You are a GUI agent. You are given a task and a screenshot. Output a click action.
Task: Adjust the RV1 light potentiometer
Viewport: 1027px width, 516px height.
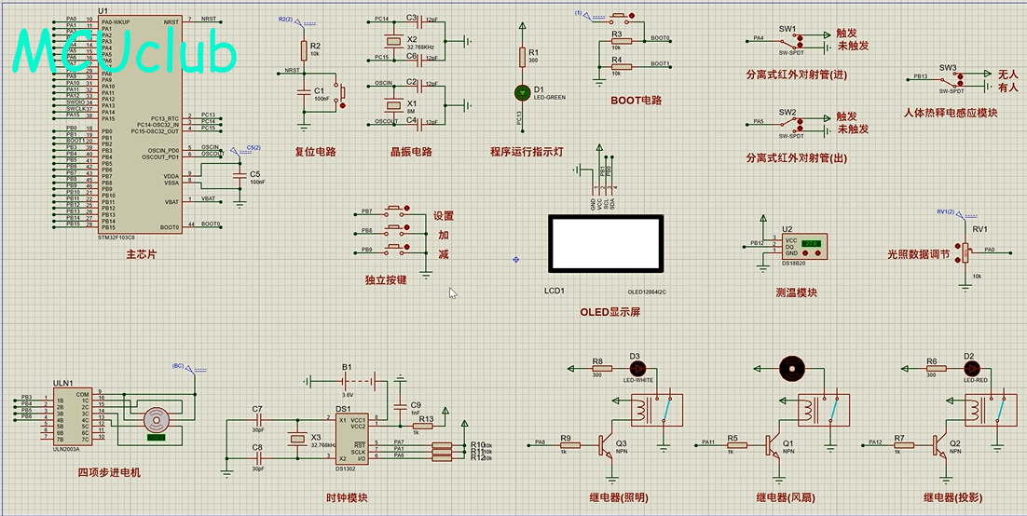pos(965,252)
